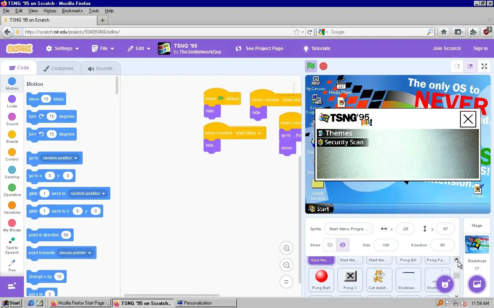494x308 pixels.
Task: Hide the sprite with crossed-eye toggle
Action: [x=343, y=245]
